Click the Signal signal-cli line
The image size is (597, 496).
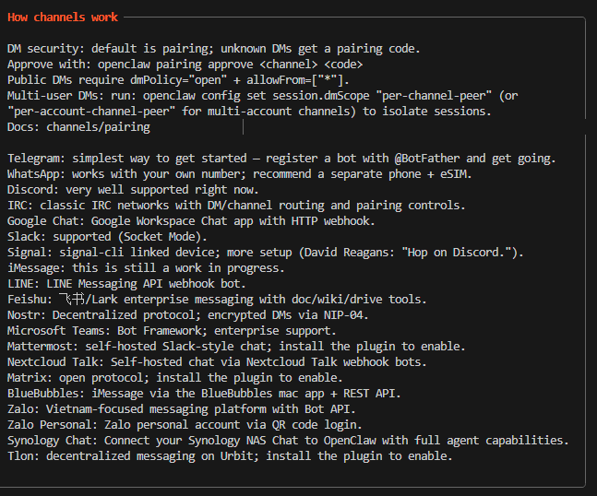[266, 253]
